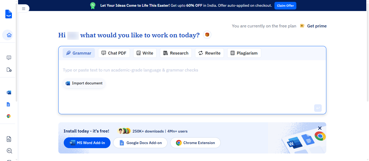Toggle the hamburger sidebar menu
Screen dimensions: 369x161
click(x=24, y=9)
